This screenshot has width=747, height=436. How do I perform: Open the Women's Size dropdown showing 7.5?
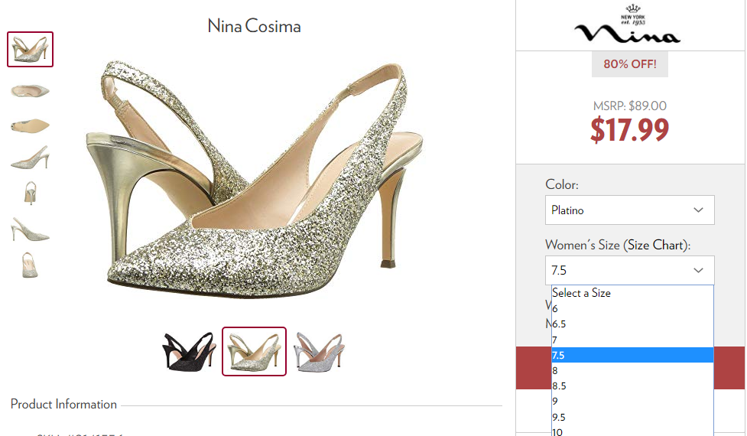click(x=629, y=270)
